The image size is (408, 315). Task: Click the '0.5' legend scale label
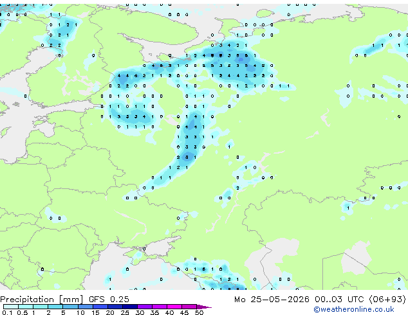pos(23,312)
